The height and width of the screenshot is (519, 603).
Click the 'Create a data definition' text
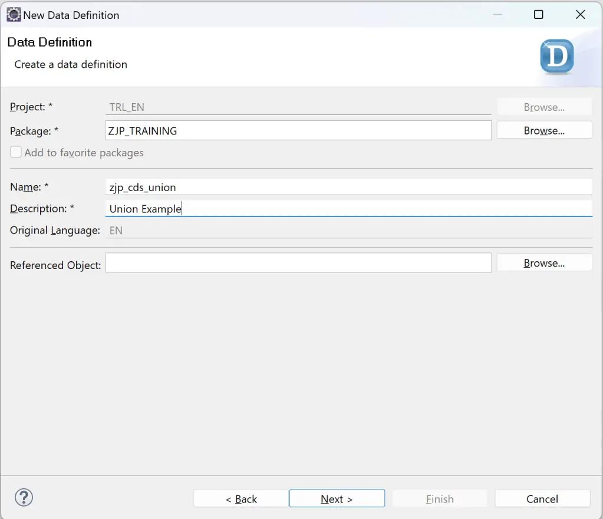pos(71,64)
